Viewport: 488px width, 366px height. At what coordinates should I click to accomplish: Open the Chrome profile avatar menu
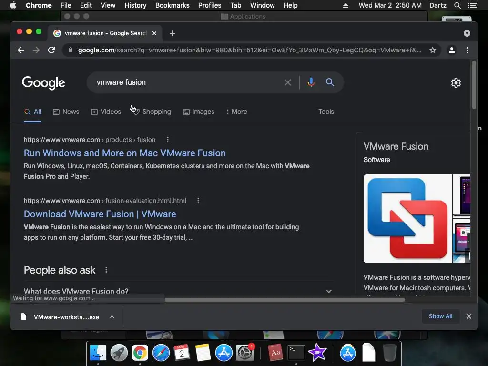pyautogui.click(x=452, y=50)
